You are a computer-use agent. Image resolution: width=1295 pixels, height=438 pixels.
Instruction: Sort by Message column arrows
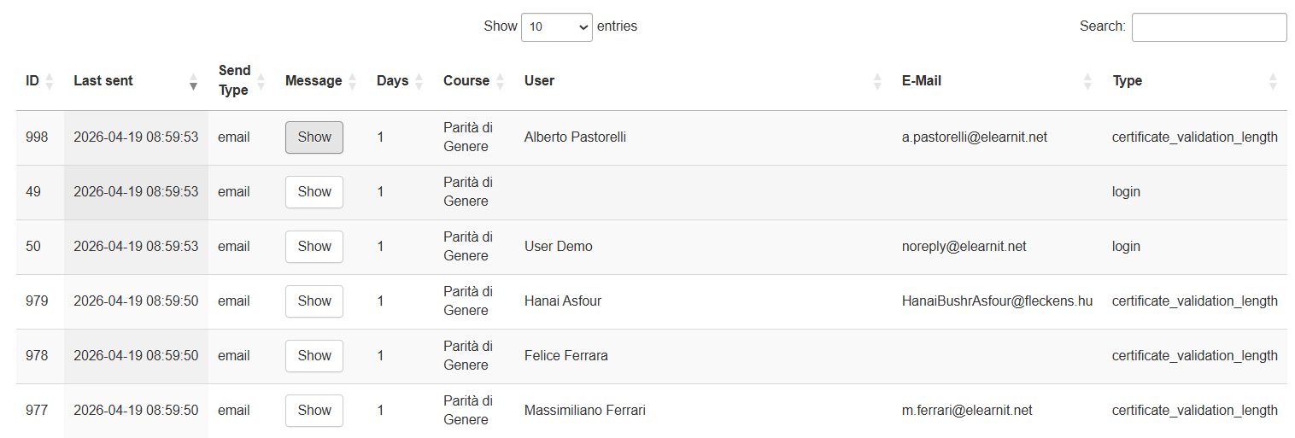[352, 81]
